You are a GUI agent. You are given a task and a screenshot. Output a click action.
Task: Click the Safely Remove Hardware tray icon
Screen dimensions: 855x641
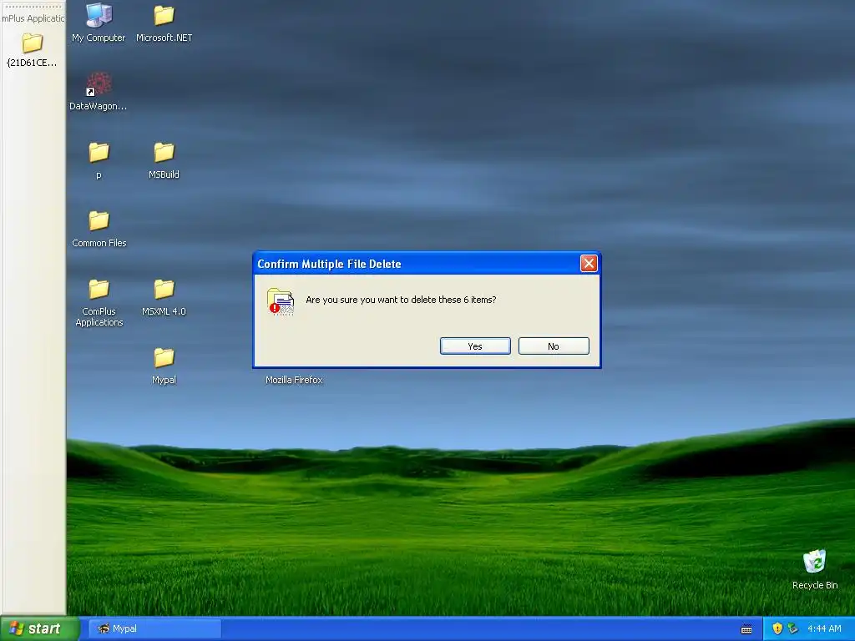pos(793,628)
